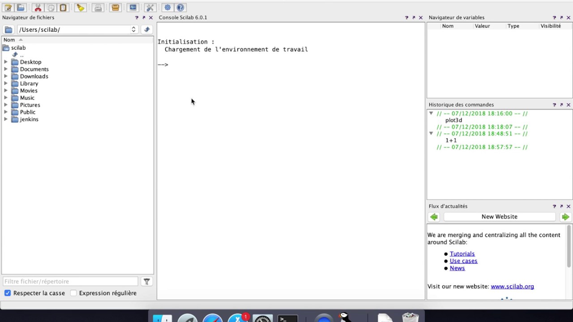573x322 pixels.
Task: Click the New Website news title button
Action: coord(500,217)
